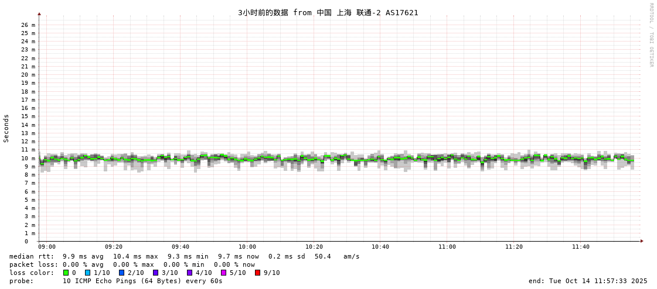
Task: Click the magenta 5/10 loss color swatch
Action: point(223,273)
